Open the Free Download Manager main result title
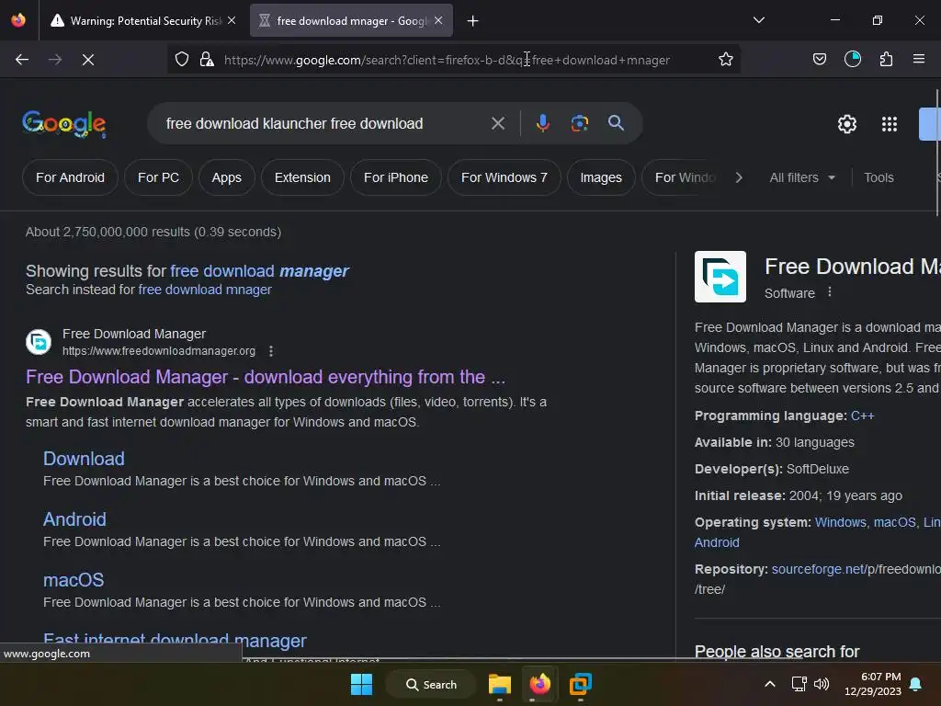Viewport: 941px width, 706px height. 266,377
